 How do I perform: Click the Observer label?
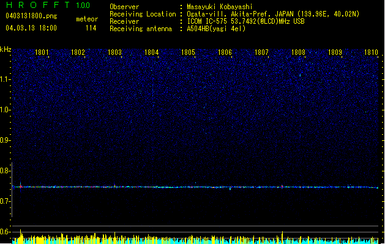[x=124, y=7]
